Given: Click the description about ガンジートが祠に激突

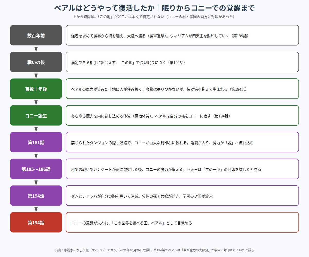Looking at the screenshot, I should click(x=182, y=169).
